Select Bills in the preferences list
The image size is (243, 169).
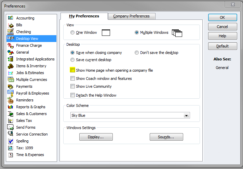[31, 25]
